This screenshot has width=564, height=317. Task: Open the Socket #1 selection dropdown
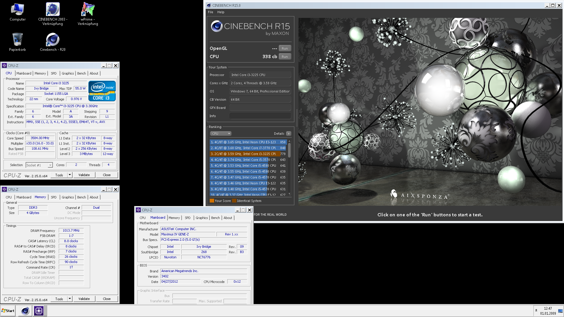coord(39,165)
